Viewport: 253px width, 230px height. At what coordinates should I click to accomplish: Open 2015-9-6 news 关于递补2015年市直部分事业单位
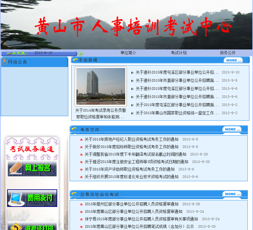[177, 97]
